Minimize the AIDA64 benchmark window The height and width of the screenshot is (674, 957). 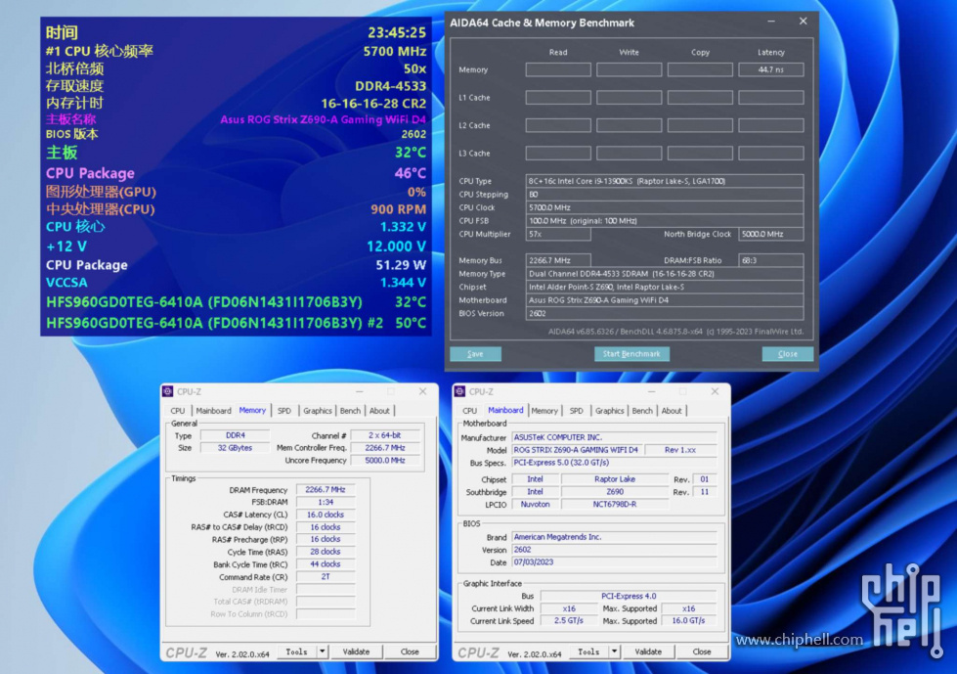tap(771, 22)
